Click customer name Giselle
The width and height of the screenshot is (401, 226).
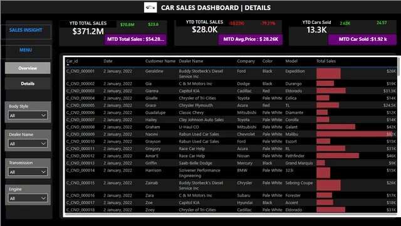click(152, 98)
